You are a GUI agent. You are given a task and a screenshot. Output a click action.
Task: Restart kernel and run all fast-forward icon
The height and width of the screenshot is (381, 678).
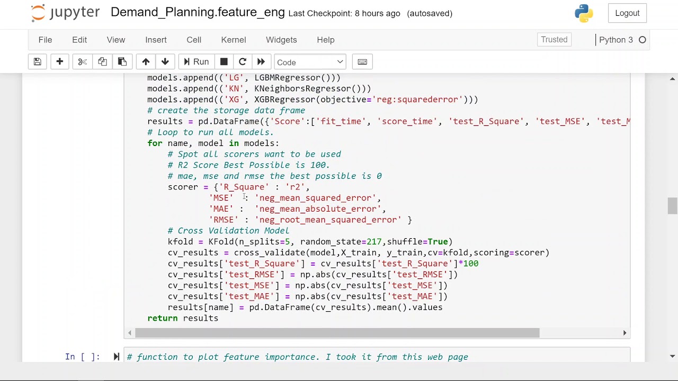tap(261, 62)
